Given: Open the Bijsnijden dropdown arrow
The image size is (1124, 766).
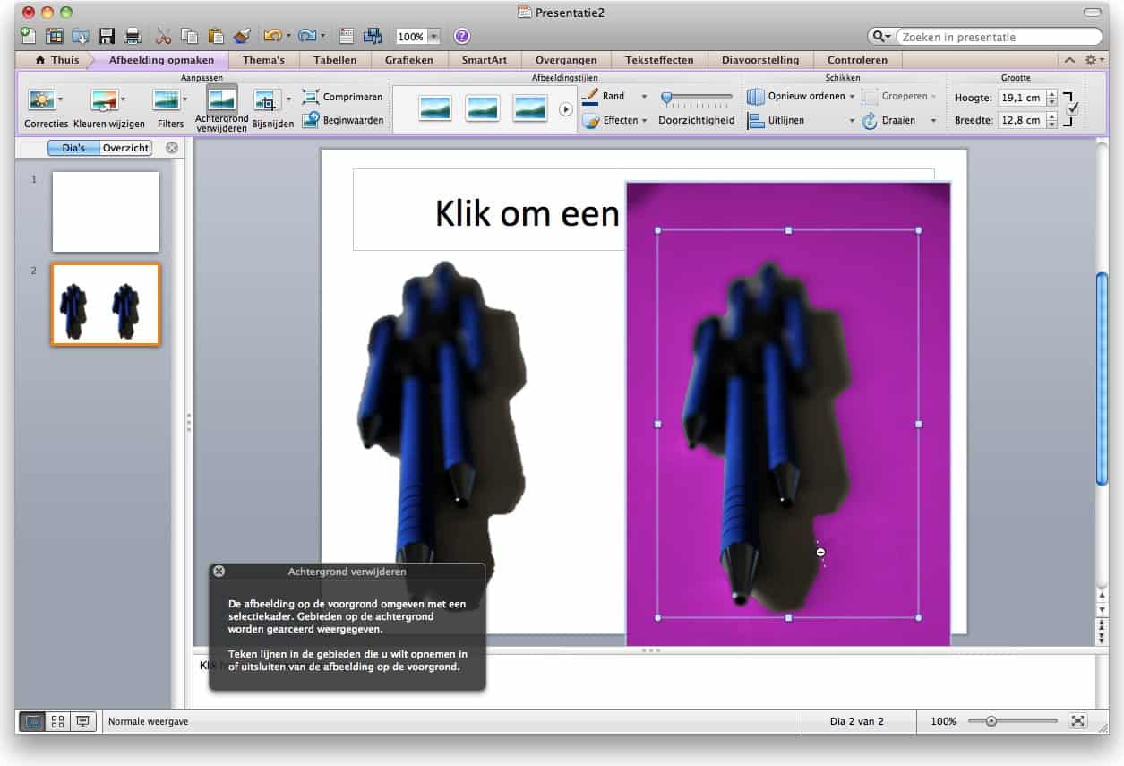Looking at the screenshot, I should 288,99.
